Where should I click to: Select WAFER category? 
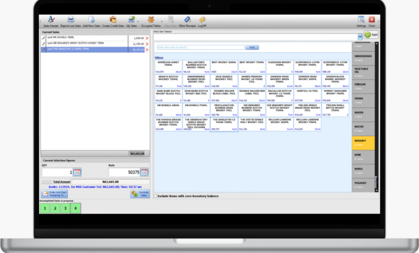click(x=363, y=115)
